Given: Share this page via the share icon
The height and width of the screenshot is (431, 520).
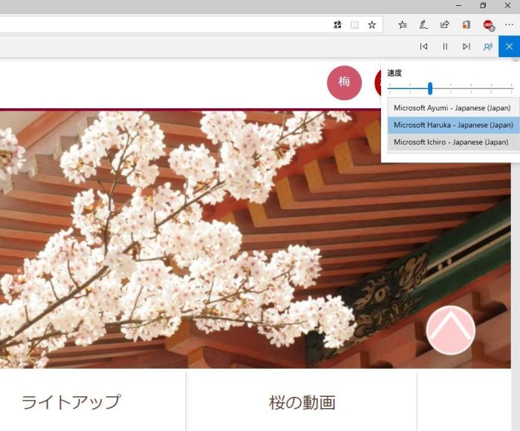Looking at the screenshot, I should point(444,24).
